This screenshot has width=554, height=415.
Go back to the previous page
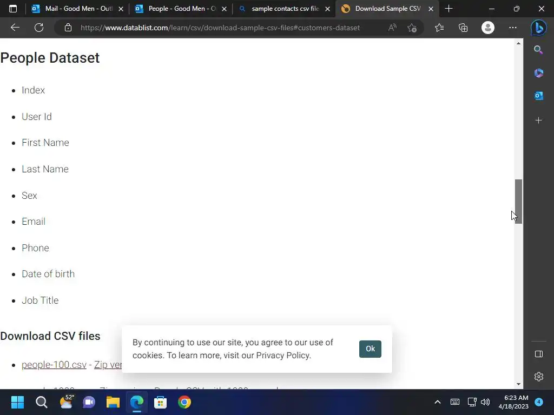15,28
